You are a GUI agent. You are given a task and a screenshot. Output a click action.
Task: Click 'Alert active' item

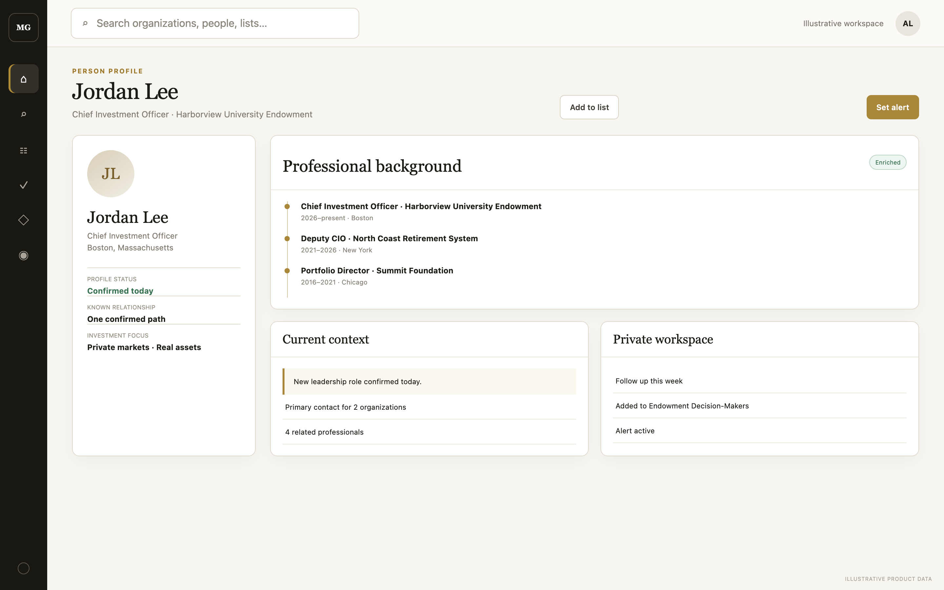pos(759,431)
